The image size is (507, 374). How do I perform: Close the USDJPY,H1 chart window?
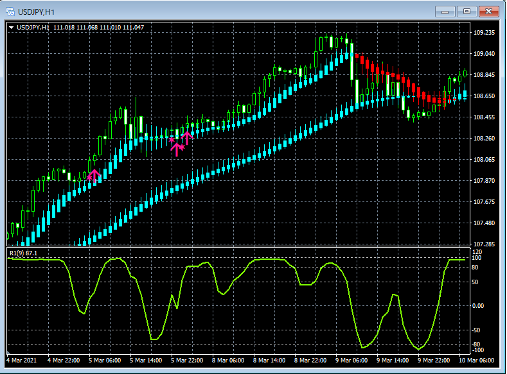(488, 12)
